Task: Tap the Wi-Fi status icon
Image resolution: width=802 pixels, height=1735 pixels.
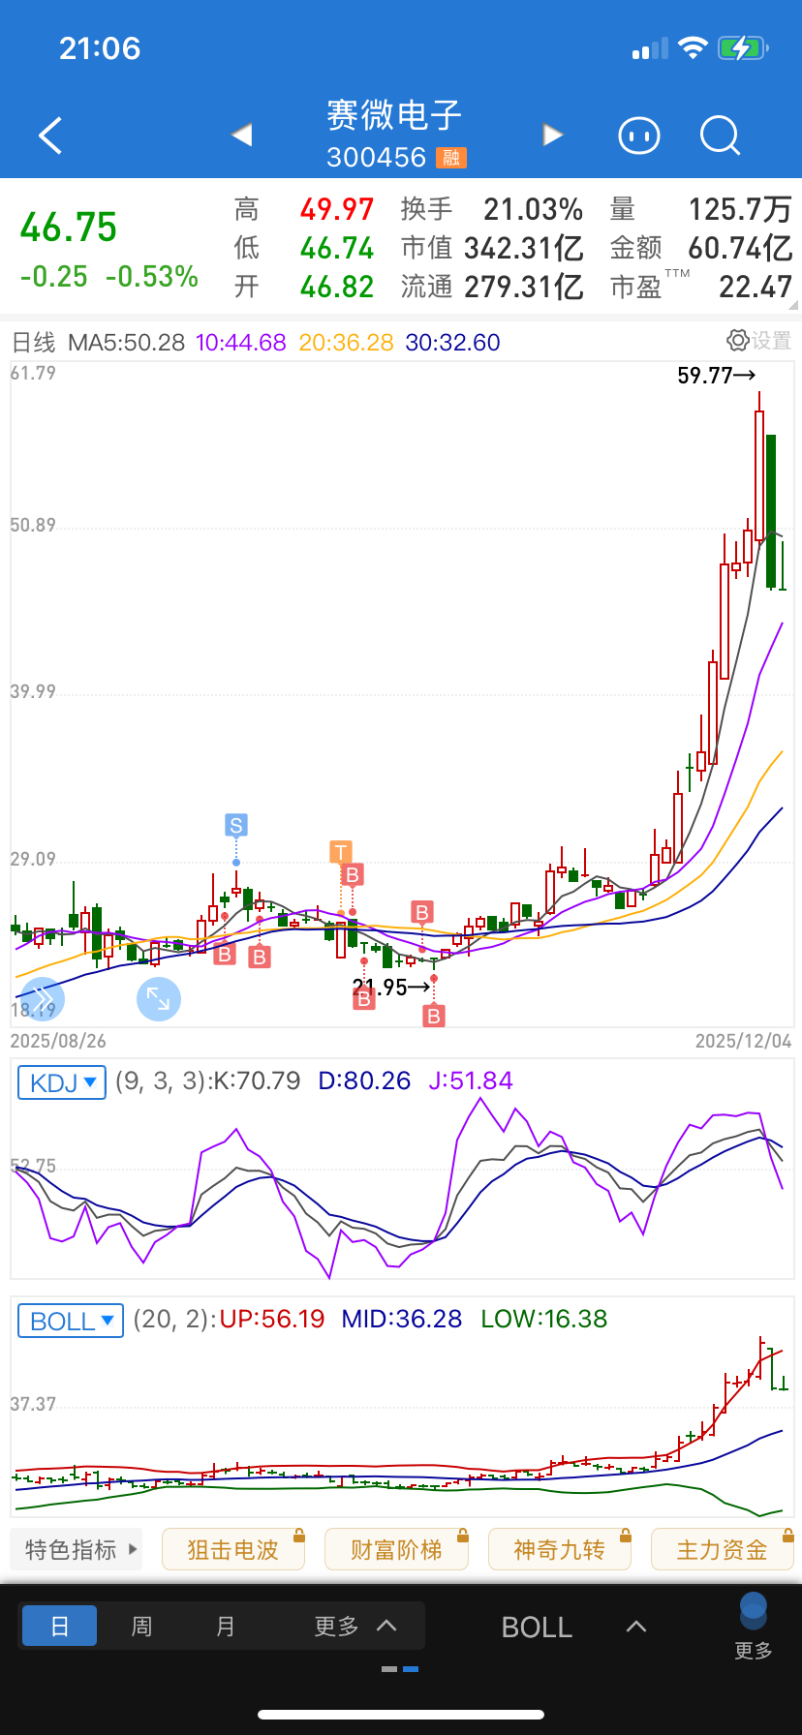Action: coord(693,47)
